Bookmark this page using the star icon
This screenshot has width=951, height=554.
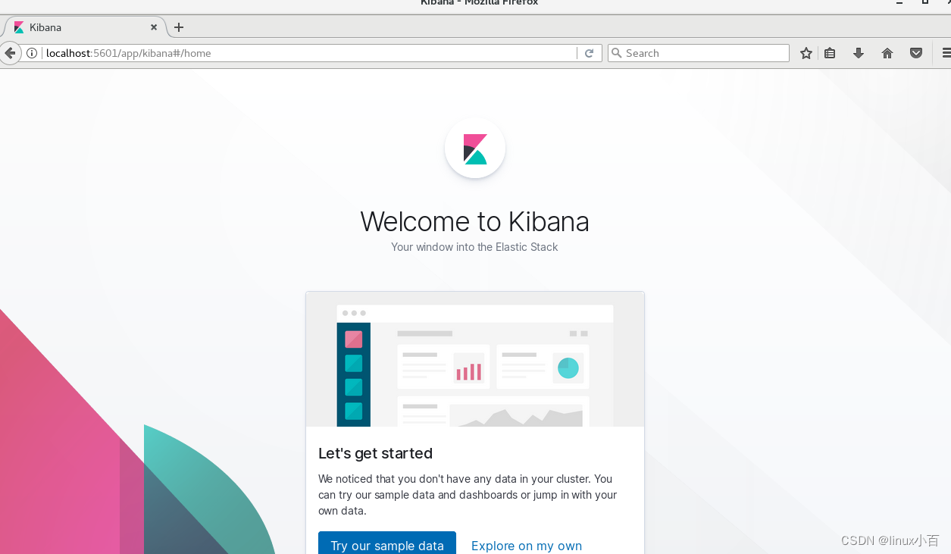click(x=806, y=53)
